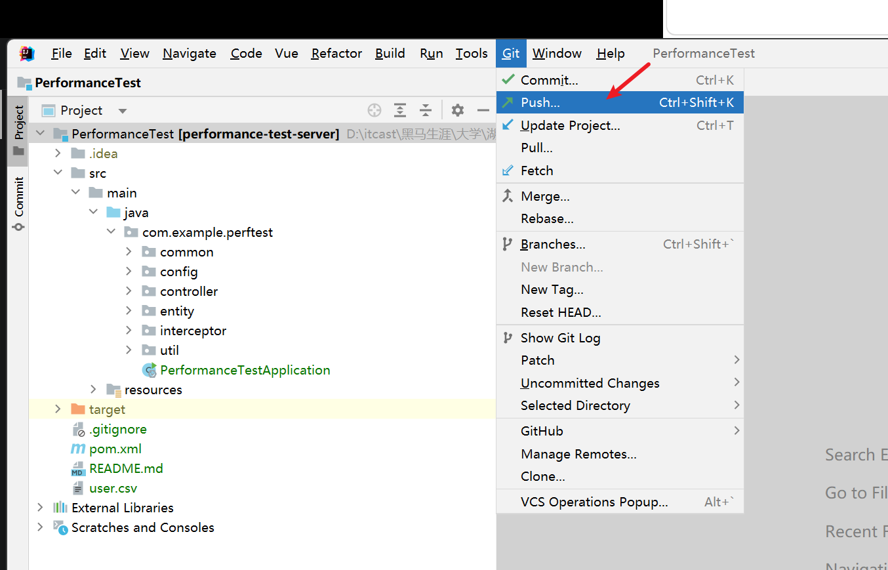Choose Reset HEAD... in Git menu
888x570 pixels.
620,312
